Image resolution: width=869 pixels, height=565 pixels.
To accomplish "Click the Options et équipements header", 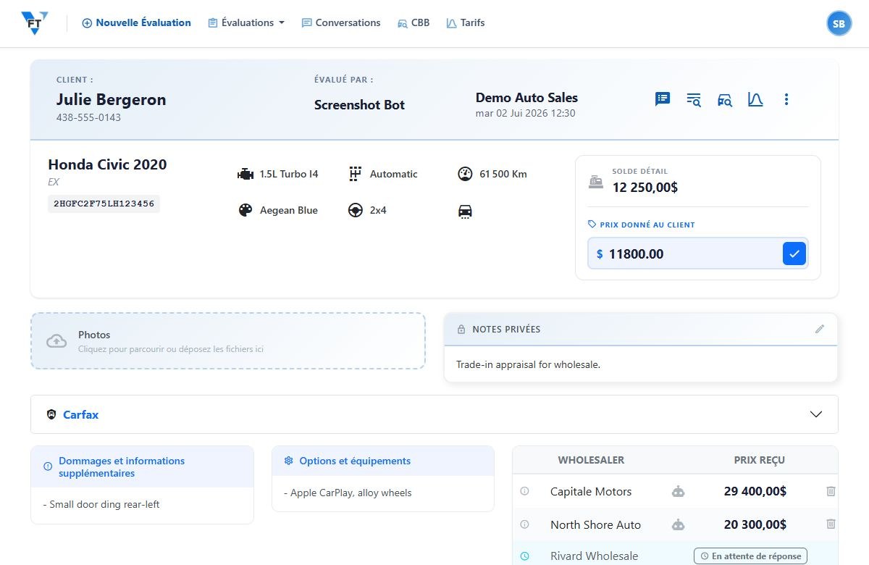I will point(383,461).
